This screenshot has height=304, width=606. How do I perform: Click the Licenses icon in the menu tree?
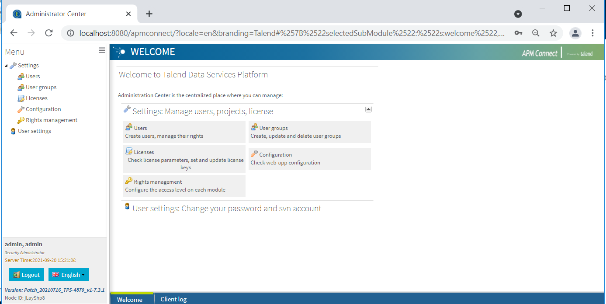pyautogui.click(x=21, y=98)
